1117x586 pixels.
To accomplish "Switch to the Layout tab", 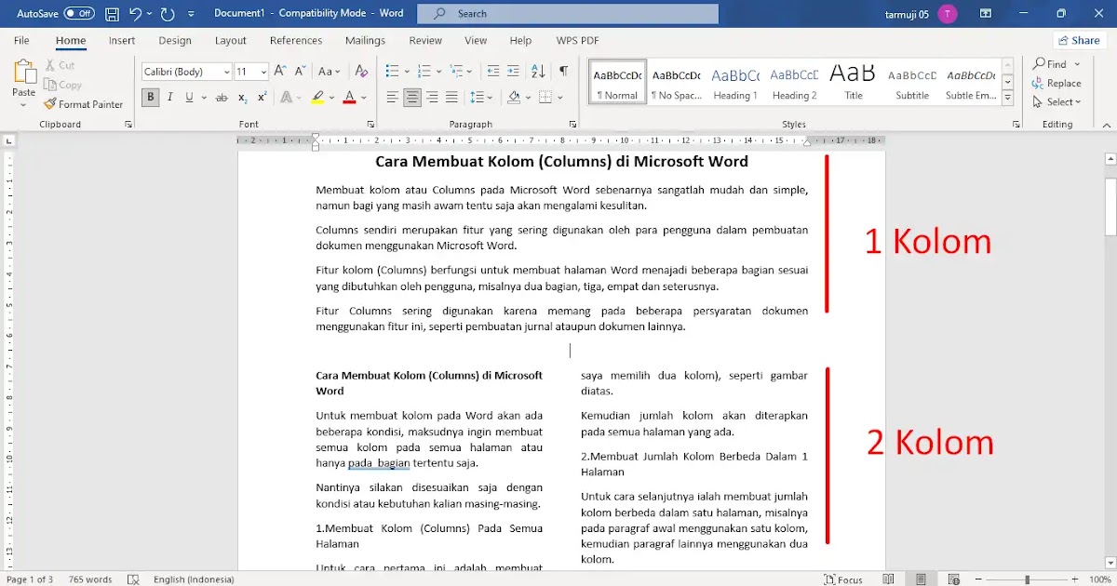I will click(231, 41).
